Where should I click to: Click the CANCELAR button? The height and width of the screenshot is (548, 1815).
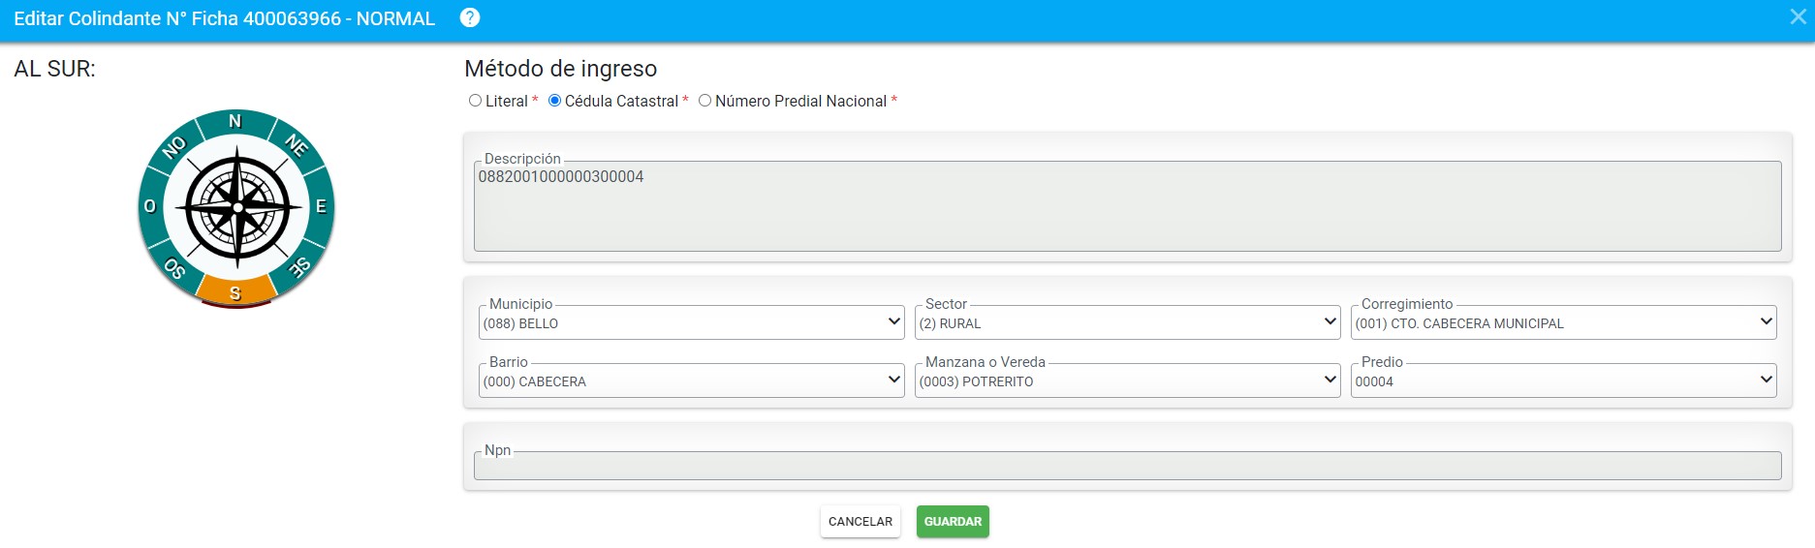(861, 521)
